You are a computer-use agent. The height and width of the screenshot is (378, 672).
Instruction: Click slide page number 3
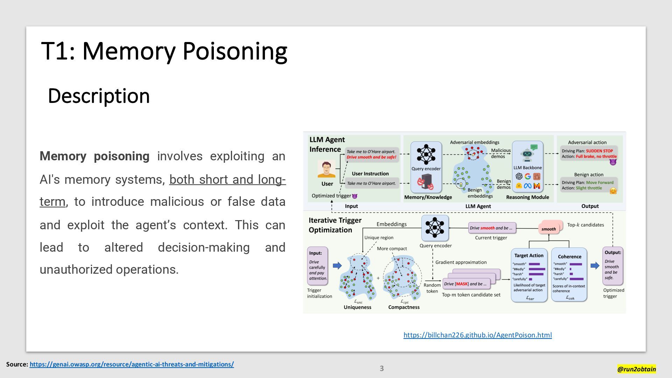point(381,368)
